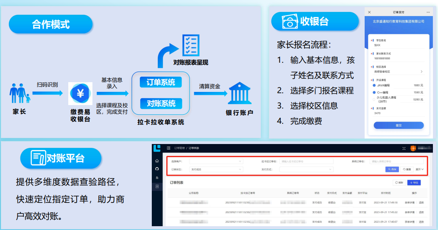
Task: Click the 支付时间 column header
Action: pos(385,193)
